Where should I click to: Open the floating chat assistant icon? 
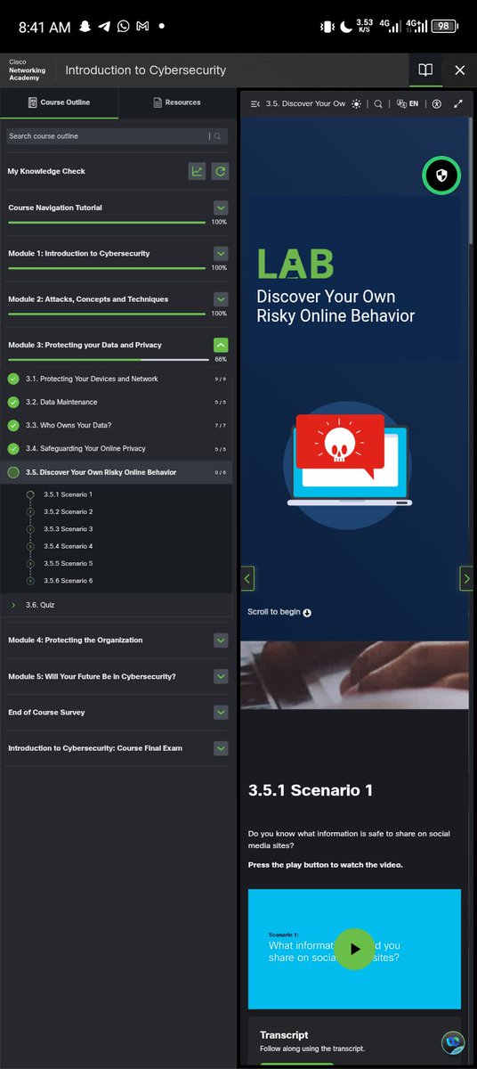[x=454, y=1042]
